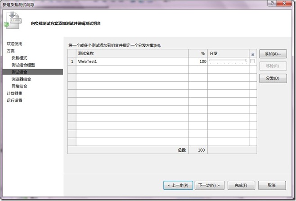Go back with the 上一步(P) button
This screenshot has height=201, width=296.
click(178, 185)
